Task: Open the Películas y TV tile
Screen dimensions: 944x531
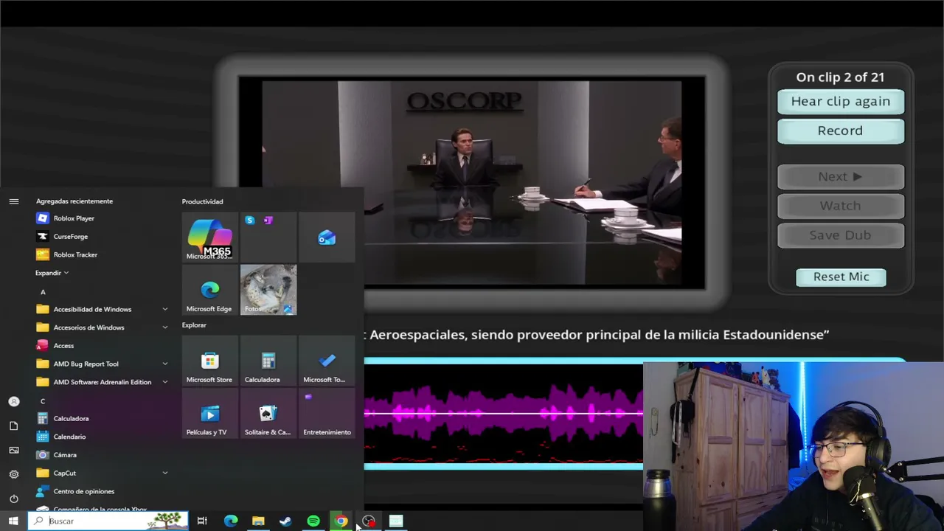Action: (209, 414)
